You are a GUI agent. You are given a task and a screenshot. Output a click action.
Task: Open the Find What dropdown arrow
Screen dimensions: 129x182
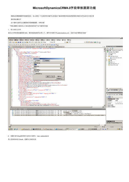(x=61, y=65)
